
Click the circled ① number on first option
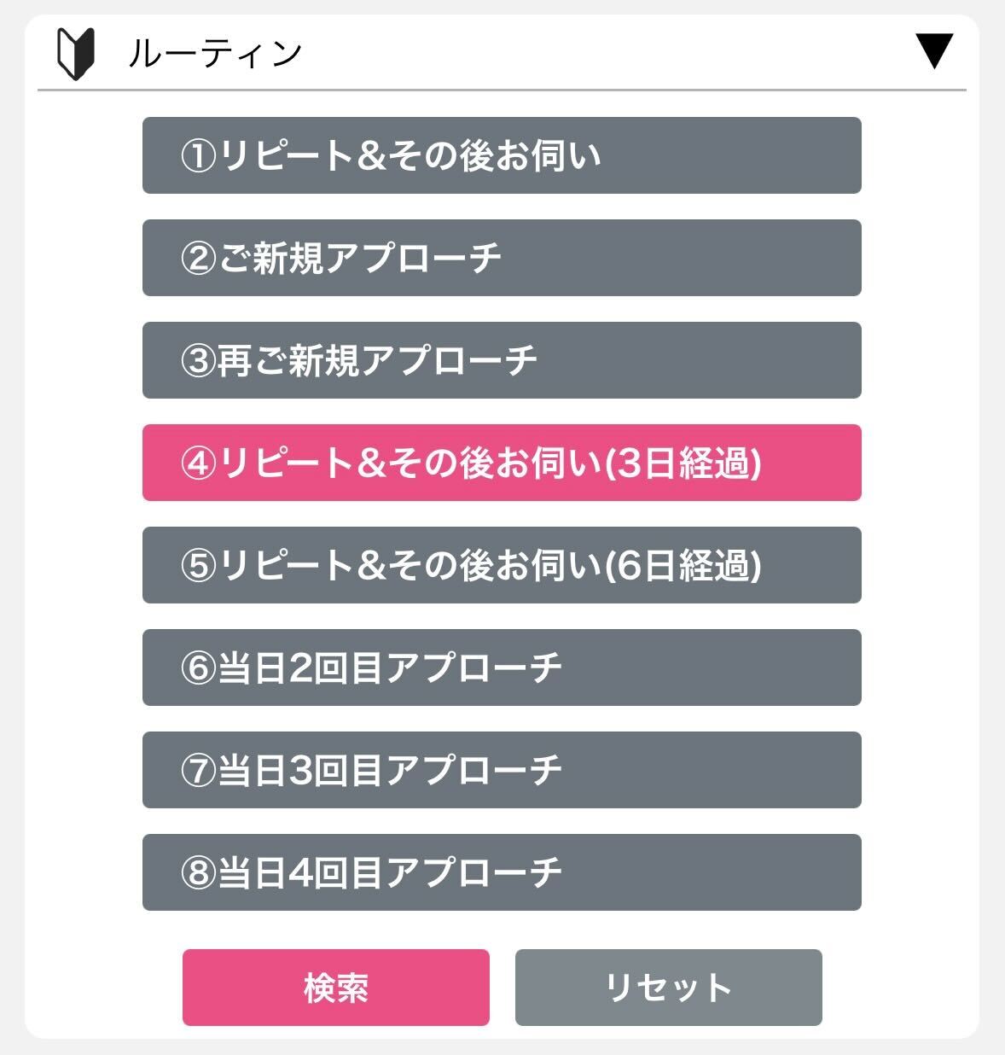198,156
